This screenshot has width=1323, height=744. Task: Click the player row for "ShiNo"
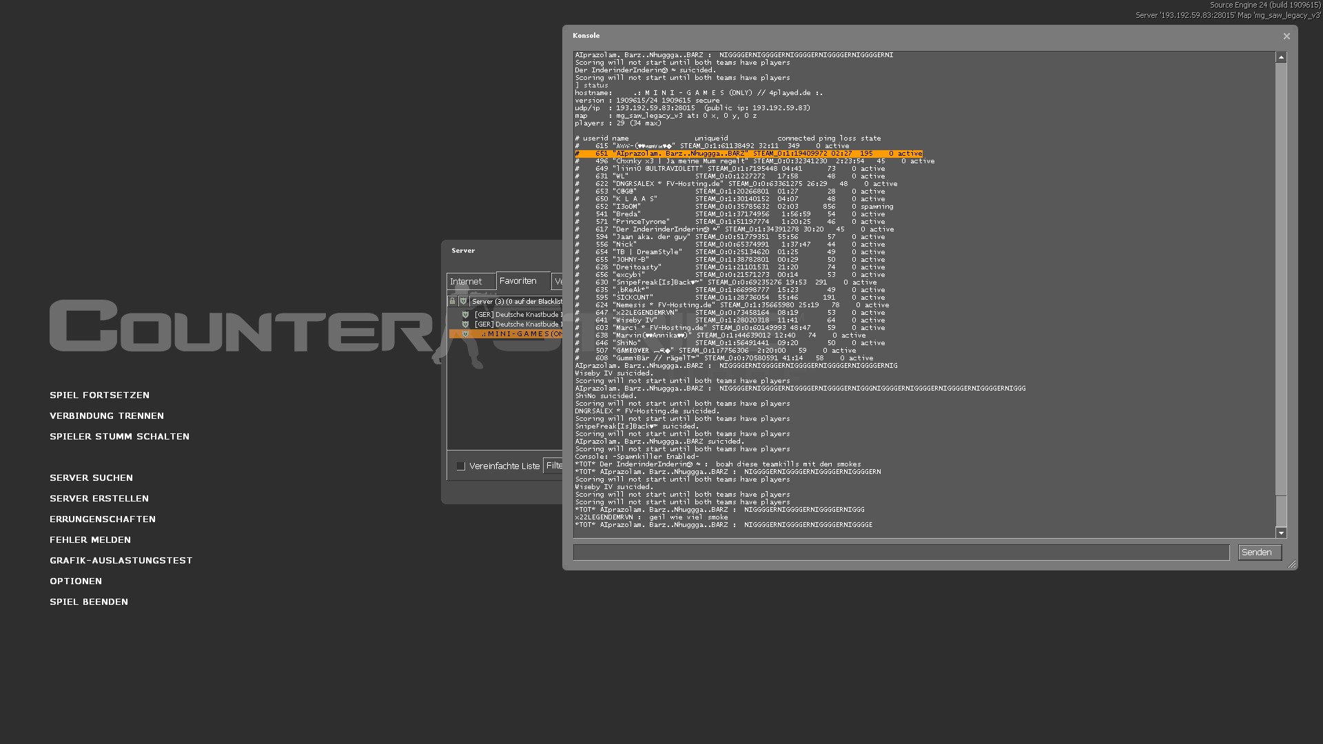(x=730, y=343)
